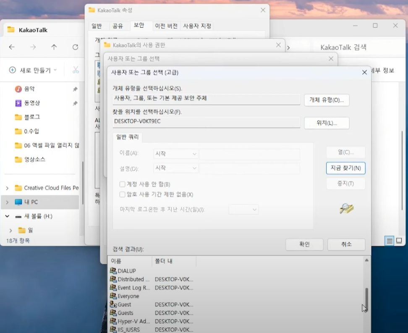The height and width of the screenshot is (333, 408).
Task: Click the results scrollbar up arrow
Action: pyautogui.click(x=366, y=260)
